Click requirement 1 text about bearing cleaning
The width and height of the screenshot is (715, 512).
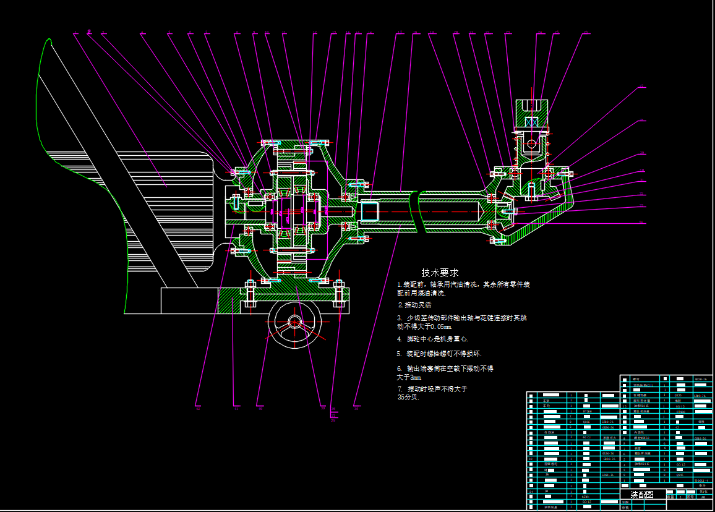point(464,289)
